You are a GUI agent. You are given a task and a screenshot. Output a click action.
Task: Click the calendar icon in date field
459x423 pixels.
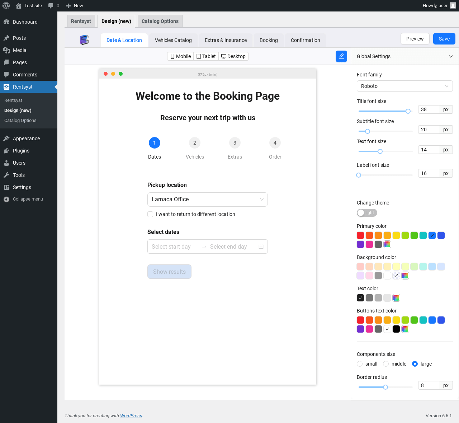tap(261, 246)
